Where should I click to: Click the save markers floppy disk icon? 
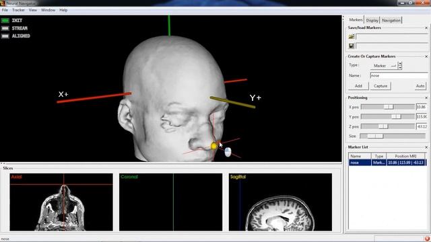352,46
